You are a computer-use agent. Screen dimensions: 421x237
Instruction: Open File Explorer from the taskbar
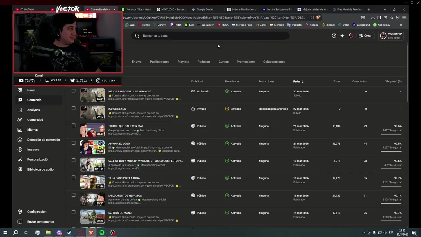48,233
